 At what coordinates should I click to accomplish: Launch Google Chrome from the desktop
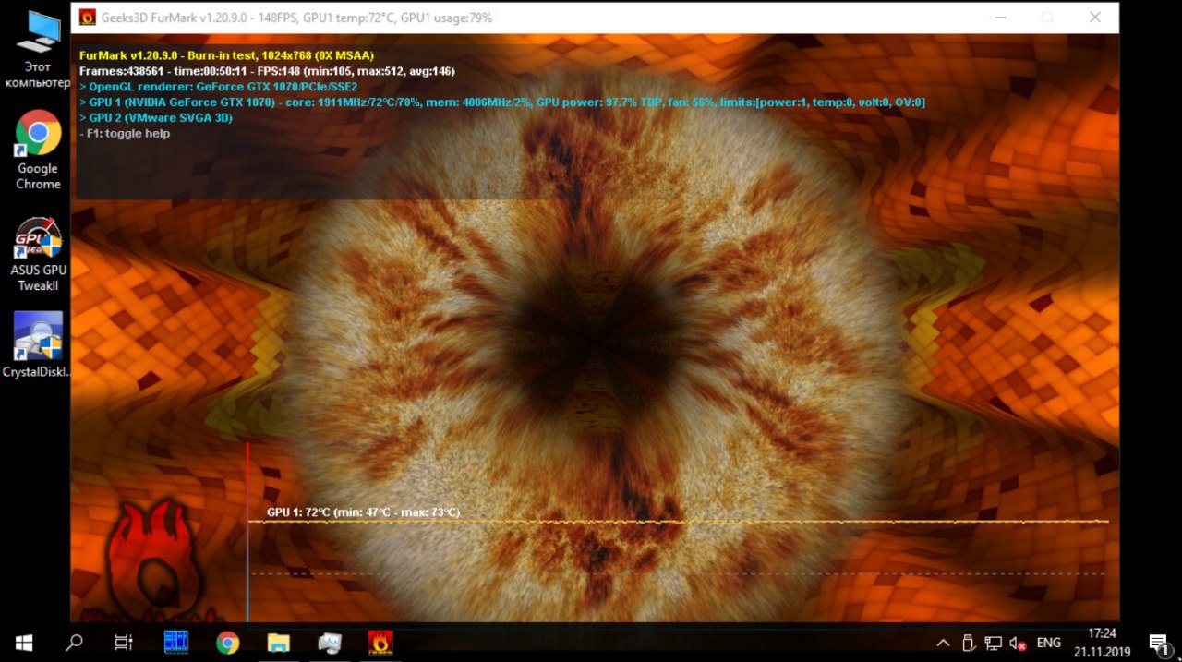[x=38, y=150]
